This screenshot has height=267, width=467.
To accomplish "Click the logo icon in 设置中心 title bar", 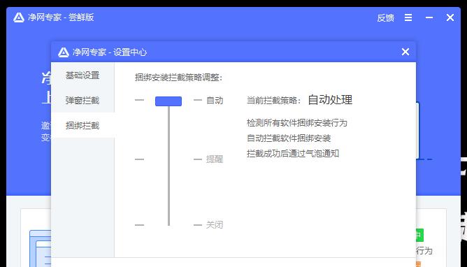I will (x=63, y=52).
